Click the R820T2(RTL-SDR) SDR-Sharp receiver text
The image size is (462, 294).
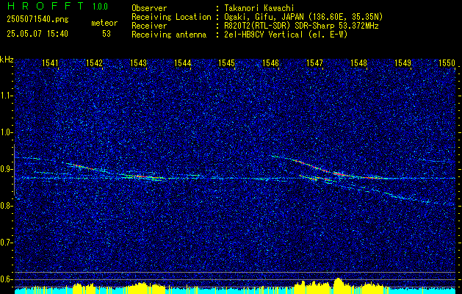(x=300, y=26)
